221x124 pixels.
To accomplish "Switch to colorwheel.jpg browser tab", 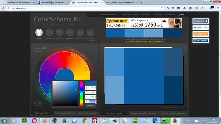I will click(x=54, y=2).
